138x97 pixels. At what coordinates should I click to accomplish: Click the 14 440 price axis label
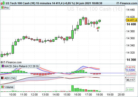[131, 10]
